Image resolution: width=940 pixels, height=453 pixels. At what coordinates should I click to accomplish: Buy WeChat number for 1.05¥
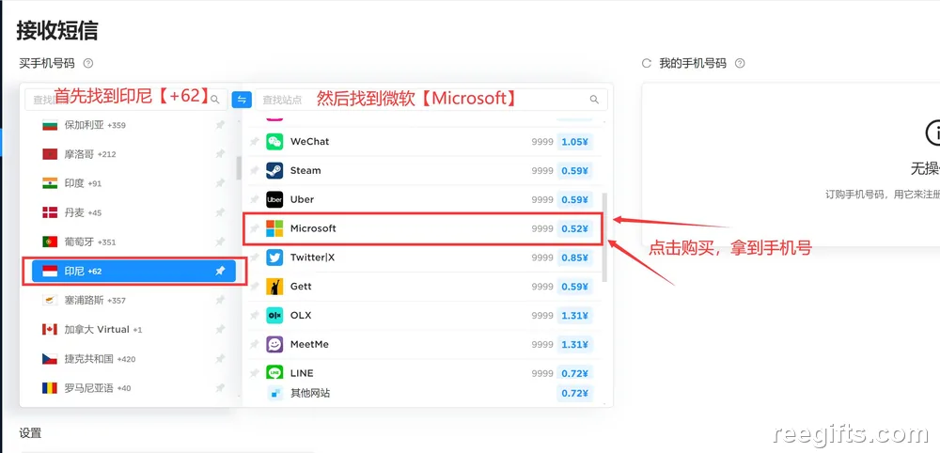tap(574, 142)
